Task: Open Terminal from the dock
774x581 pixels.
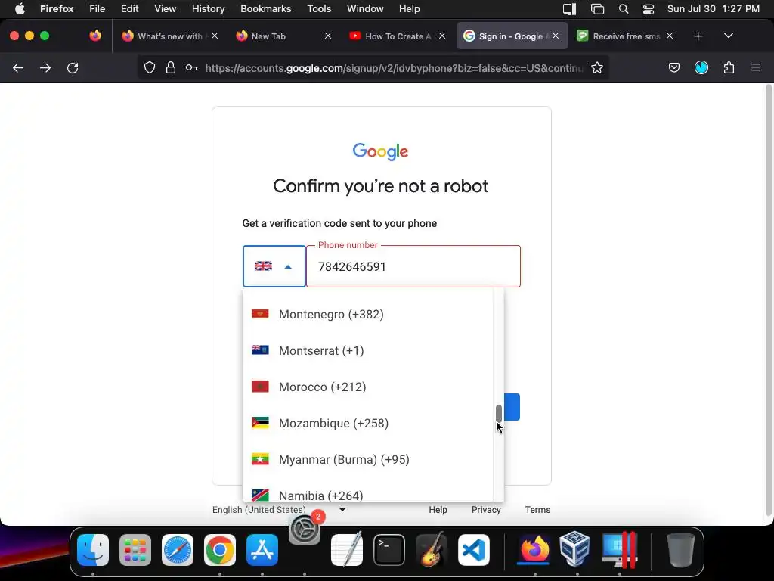Action: (x=389, y=550)
